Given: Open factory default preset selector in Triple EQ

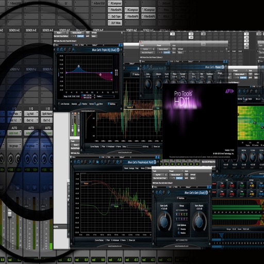Looking at the screenshot, I should (x=78, y=32).
